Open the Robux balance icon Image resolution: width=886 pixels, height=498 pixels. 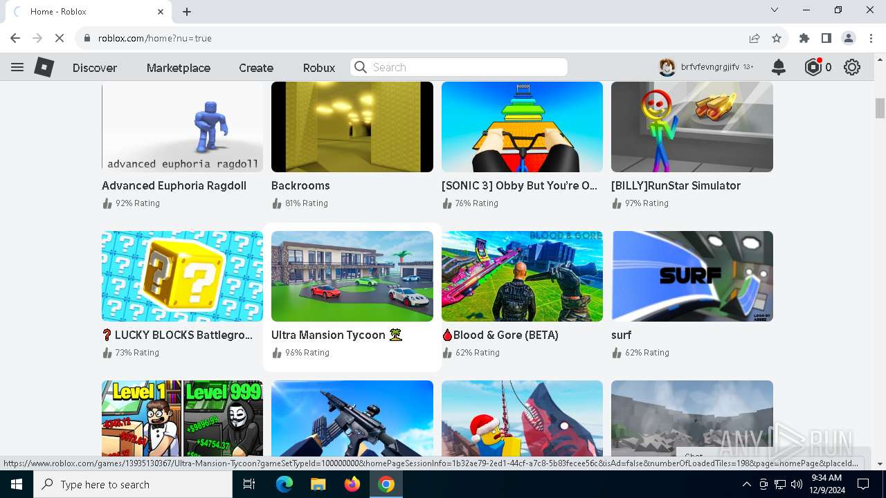coord(813,67)
